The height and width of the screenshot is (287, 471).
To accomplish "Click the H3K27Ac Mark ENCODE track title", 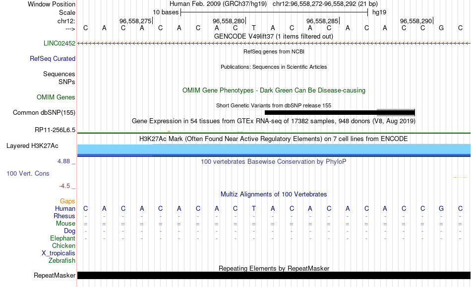I will [274, 139].
